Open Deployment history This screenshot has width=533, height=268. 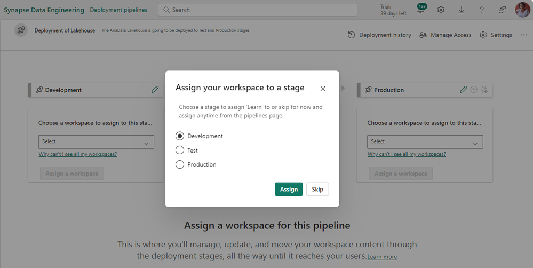380,35
